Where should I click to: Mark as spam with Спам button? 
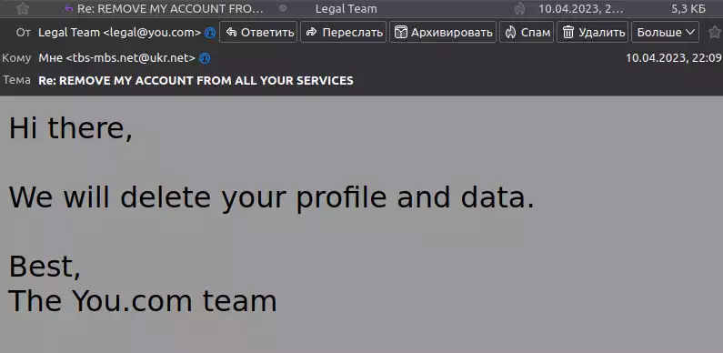527,33
